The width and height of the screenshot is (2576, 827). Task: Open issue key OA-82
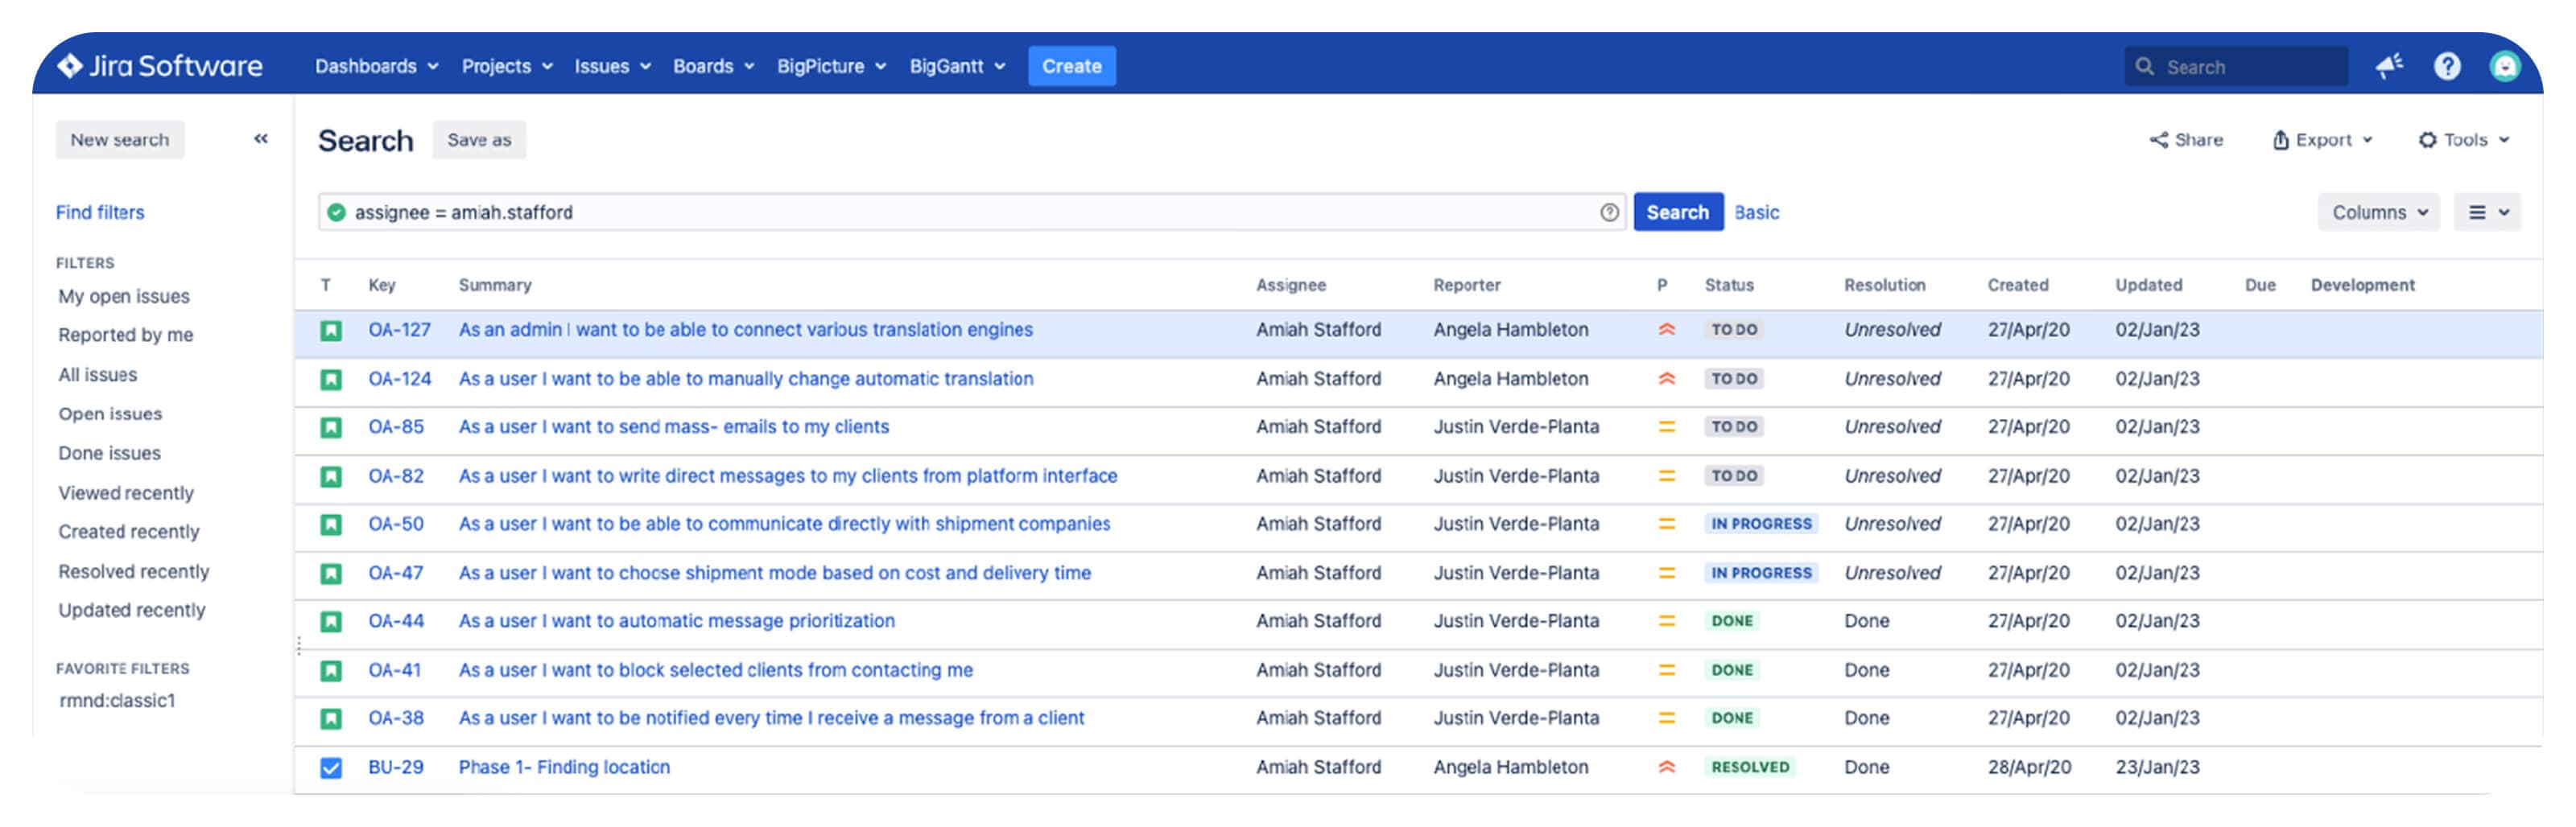pyautogui.click(x=396, y=475)
